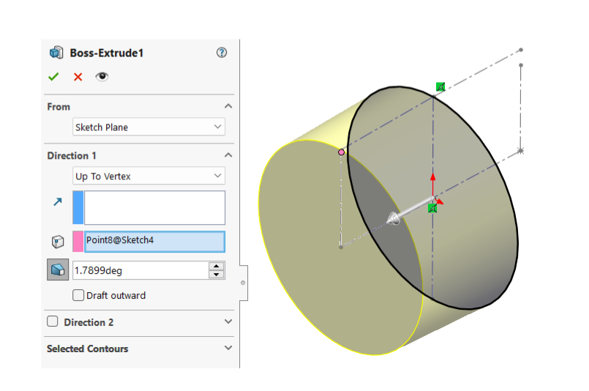
Task: Click the pink vertex selection color swatch
Action: coord(78,242)
